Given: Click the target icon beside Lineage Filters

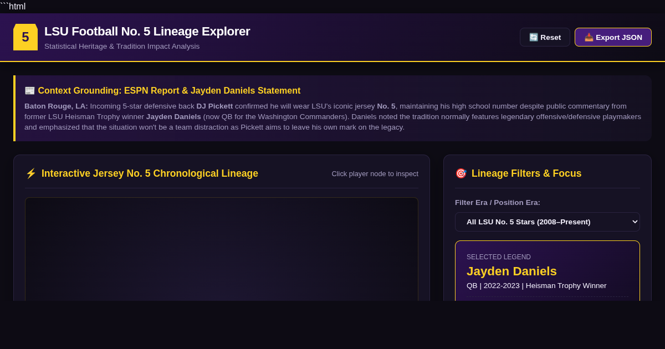Looking at the screenshot, I should (461, 173).
